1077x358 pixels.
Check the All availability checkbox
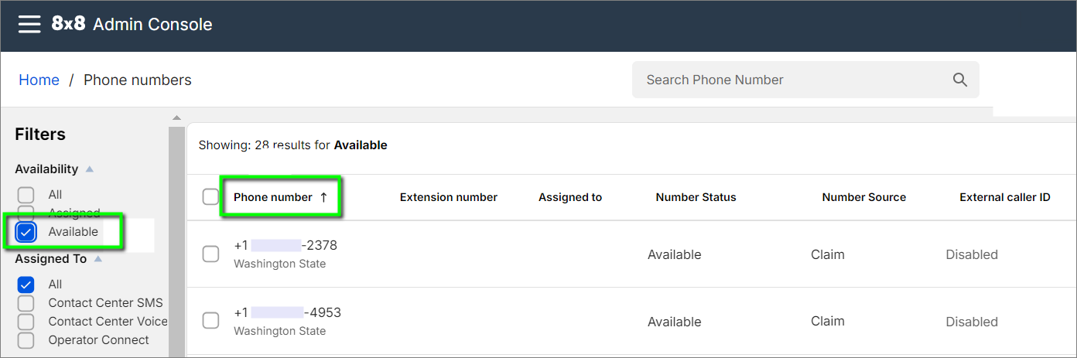(x=26, y=195)
